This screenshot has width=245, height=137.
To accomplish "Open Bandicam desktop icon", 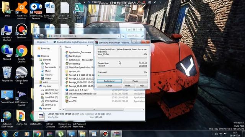I will pos(21,31).
